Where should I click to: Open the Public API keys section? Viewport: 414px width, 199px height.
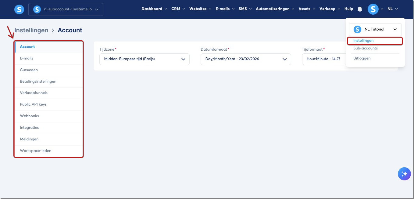click(48, 104)
